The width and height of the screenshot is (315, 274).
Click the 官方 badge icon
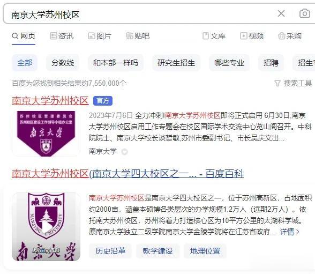point(103,101)
